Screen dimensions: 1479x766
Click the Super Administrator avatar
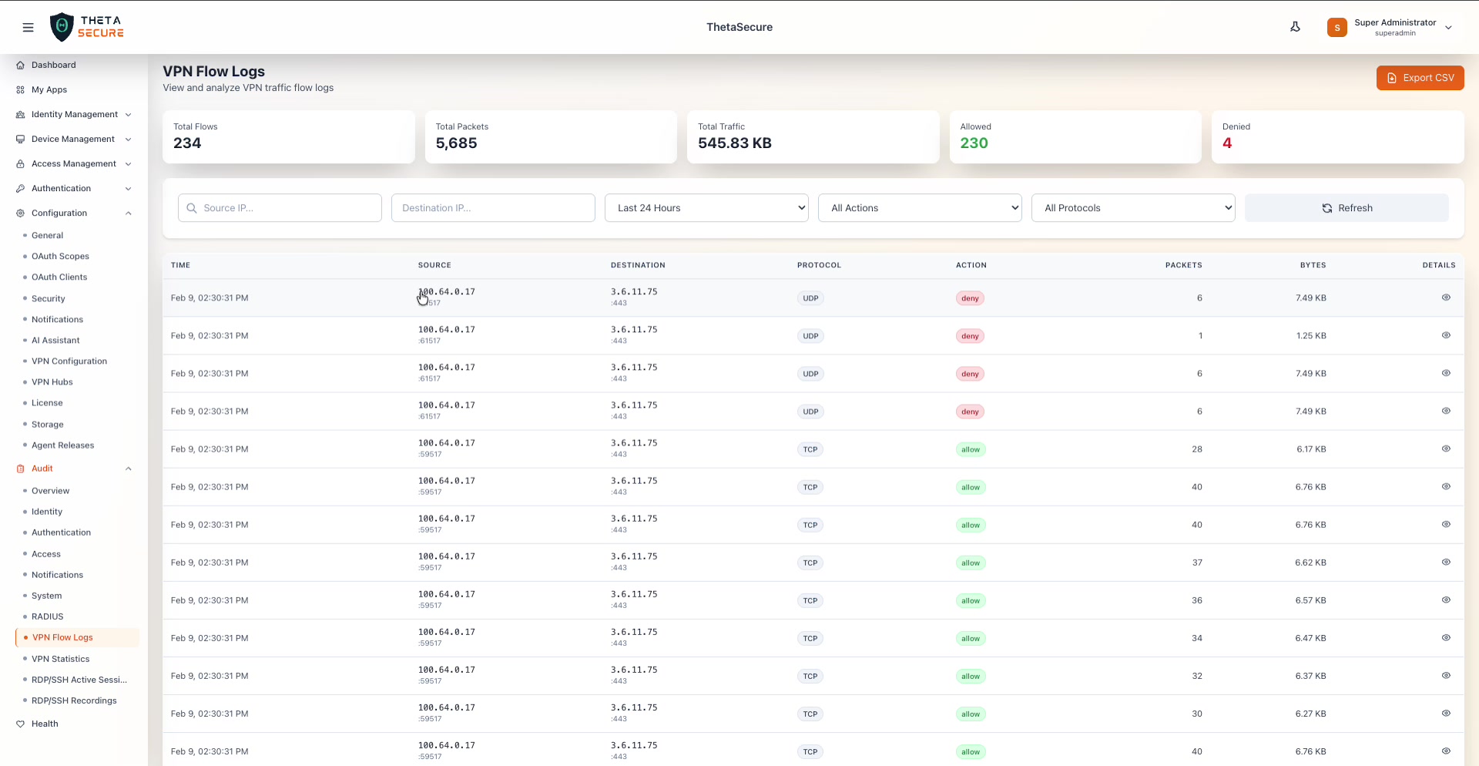1337,27
